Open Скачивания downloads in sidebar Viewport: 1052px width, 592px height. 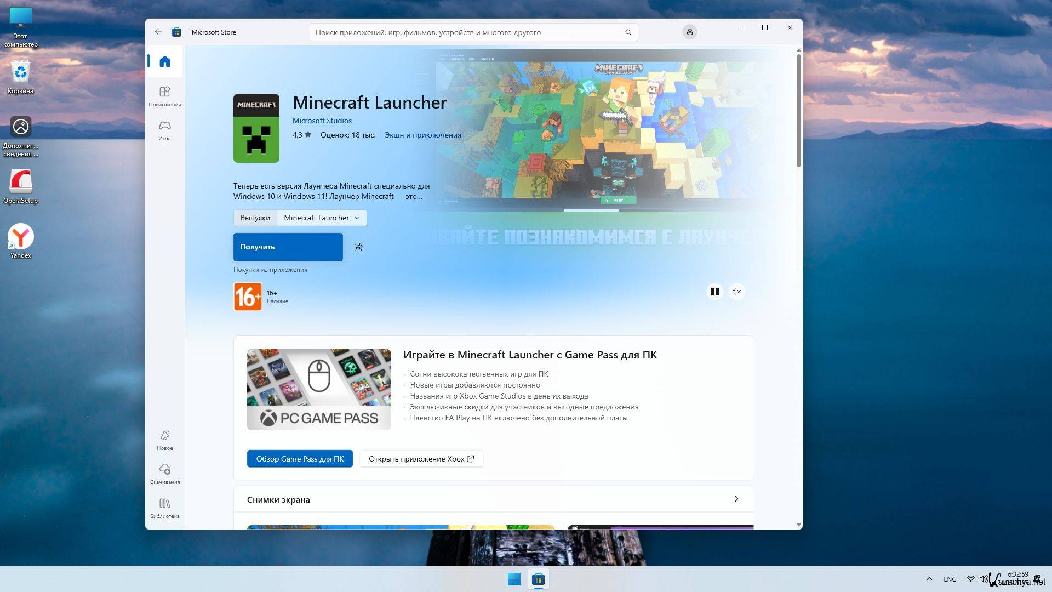coord(164,474)
